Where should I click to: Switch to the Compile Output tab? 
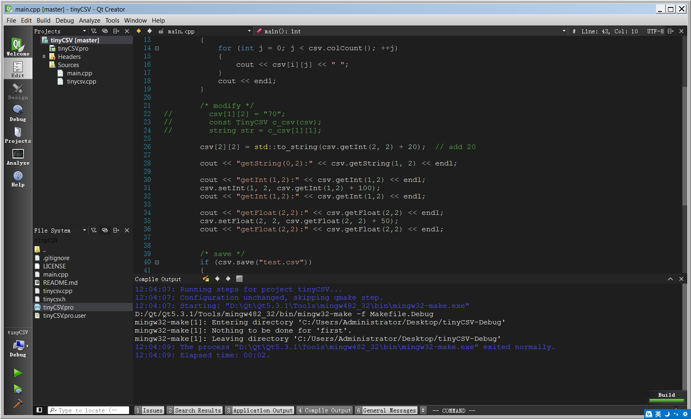pyautogui.click(x=325, y=410)
